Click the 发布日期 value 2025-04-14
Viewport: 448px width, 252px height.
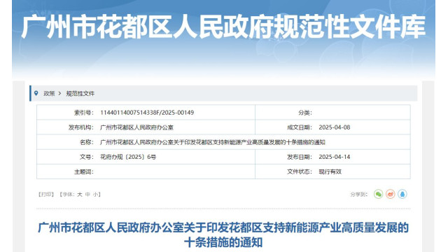tap(335, 157)
